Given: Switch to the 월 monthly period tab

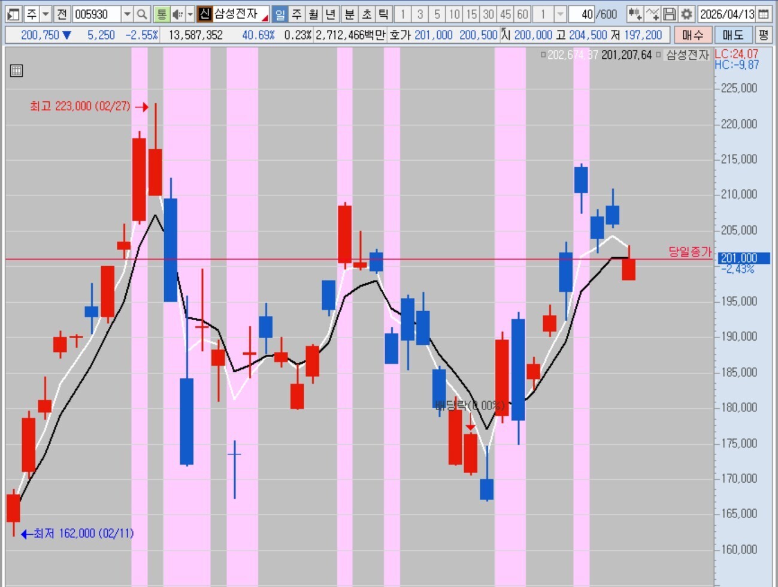Looking at the screenshot, I should pyautogui.click(x=314, y=14).
